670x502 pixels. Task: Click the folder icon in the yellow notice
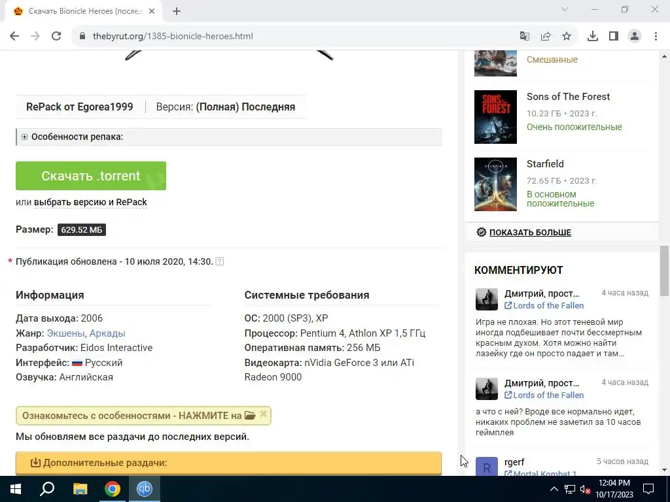click(250, 415)
